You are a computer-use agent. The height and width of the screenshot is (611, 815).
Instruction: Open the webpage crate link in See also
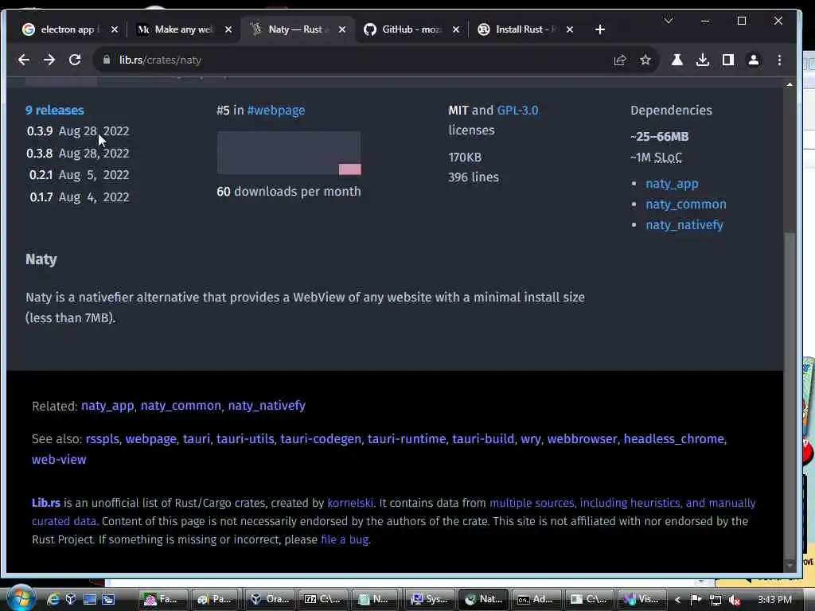[x=150, y=439]
